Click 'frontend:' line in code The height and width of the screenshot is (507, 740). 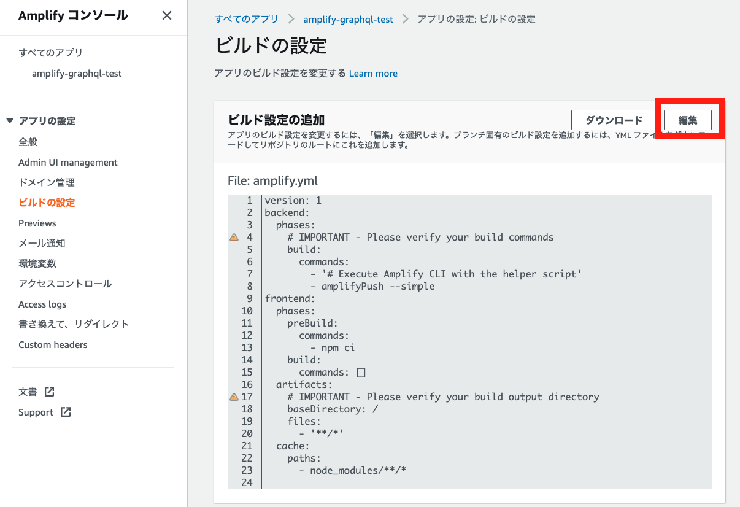tap(290, 298)
